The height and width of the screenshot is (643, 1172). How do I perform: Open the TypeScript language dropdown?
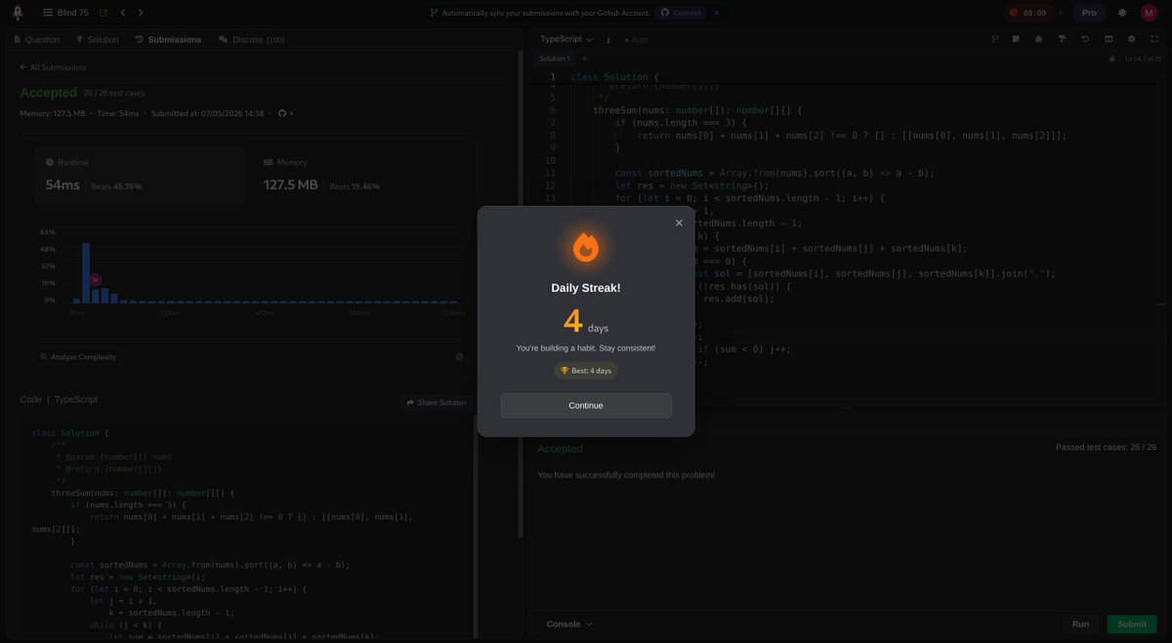point(566,40)
